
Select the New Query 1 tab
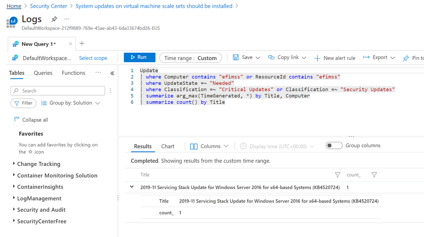click(38, 44)
